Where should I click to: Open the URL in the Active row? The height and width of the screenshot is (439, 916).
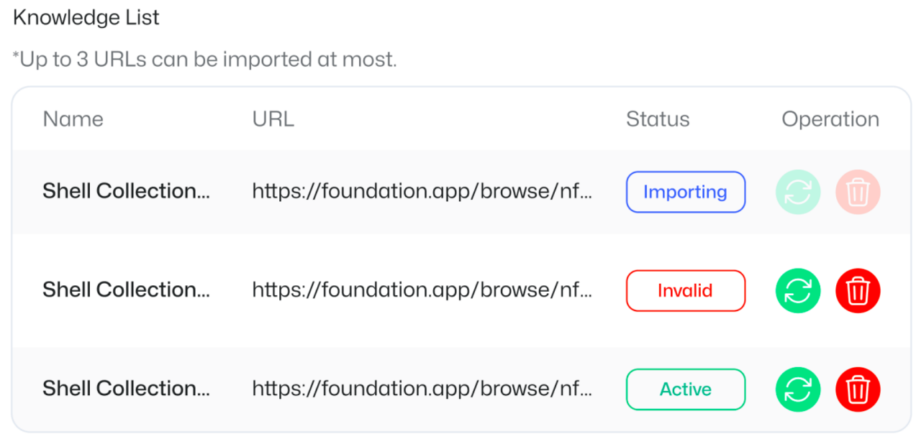tap(422, 389)
